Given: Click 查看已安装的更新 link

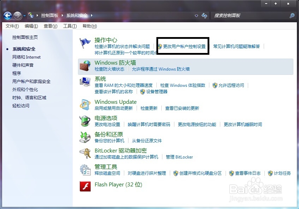Looking at the screenshot, I should pyautogui.click(x=182, y=108).
